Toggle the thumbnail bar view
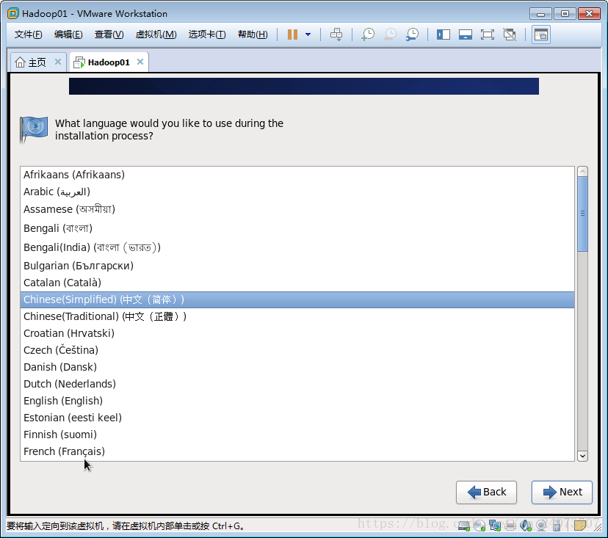Viewport: 608px width, 538px height. (466, 34)
